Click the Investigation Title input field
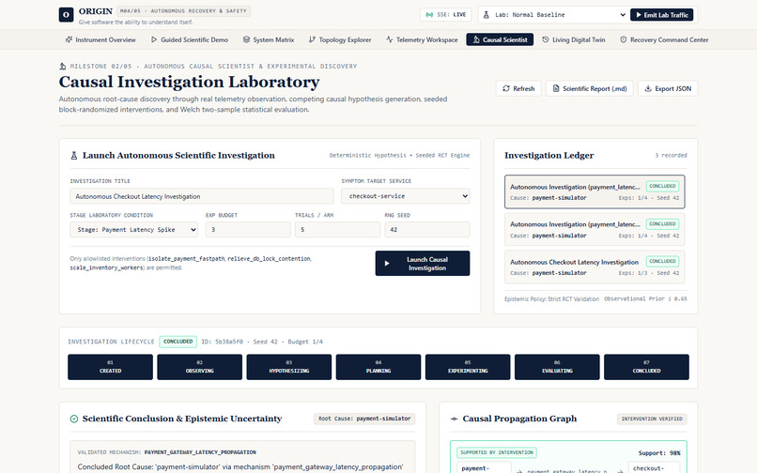This screenshot has height=473, width=757. click(202, 196)
